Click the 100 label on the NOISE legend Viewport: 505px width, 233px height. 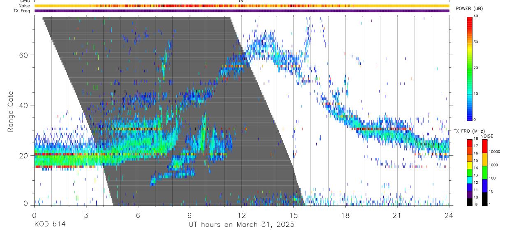(x=492, y=178)
